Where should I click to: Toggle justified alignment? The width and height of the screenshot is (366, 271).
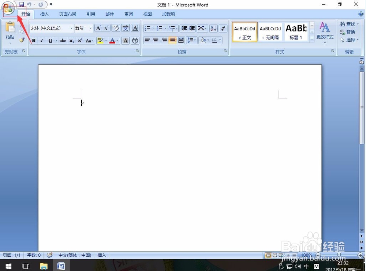coord(172,40)
